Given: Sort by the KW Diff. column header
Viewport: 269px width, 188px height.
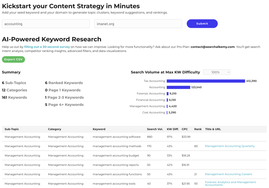Looking at the screenshot, I should pyautogui.click(x=173, y=129).
